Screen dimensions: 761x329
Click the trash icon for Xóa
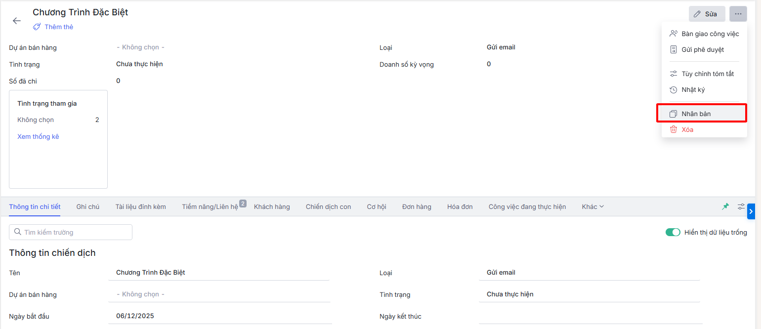[673, 129]
